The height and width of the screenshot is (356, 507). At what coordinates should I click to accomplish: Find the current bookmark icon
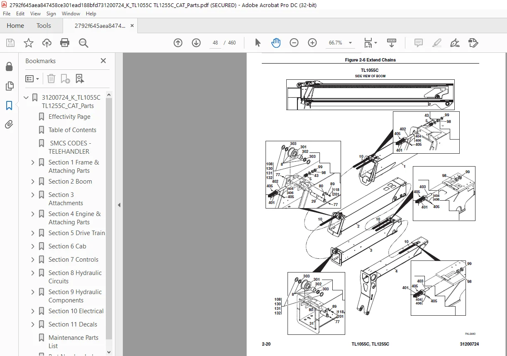(80, 79)
